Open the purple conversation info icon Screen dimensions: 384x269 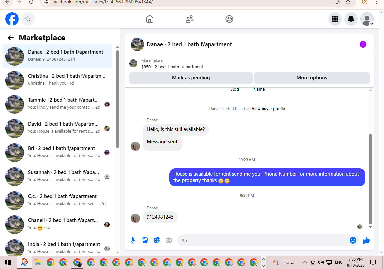point(363,44)
